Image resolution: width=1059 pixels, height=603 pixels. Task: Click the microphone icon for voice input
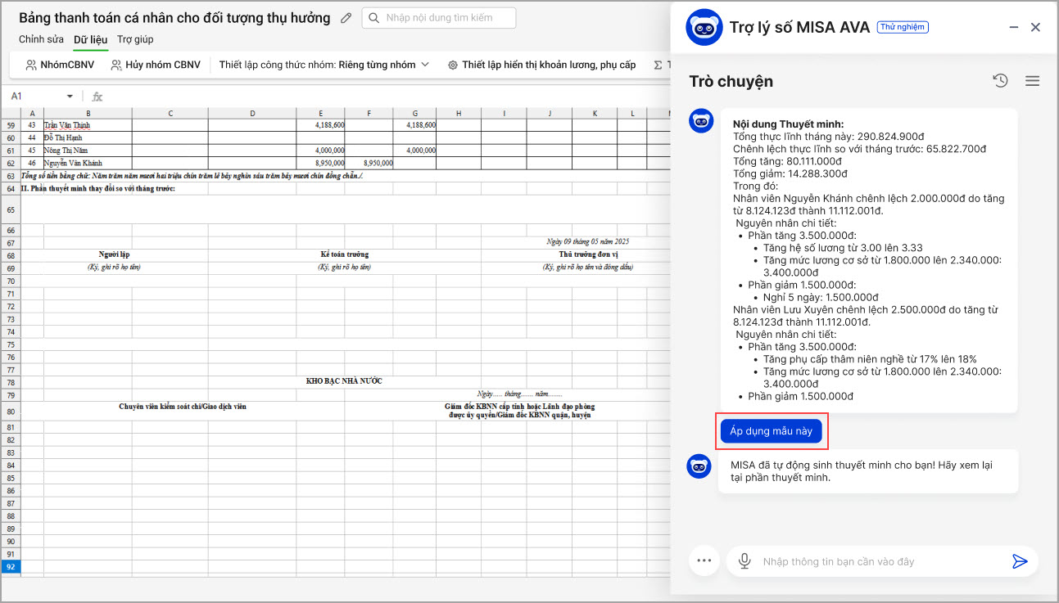tap(744, 561)
